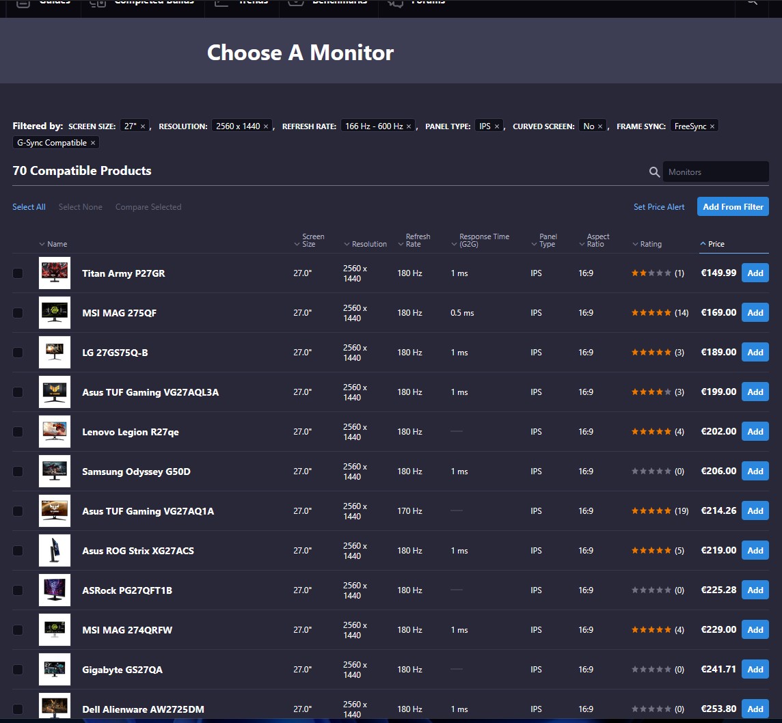Viewport: 782px width, 723px height.
Task: Add the Asus ROG Strix XG27ACS monitor
Action: click(x=755, y=551)
